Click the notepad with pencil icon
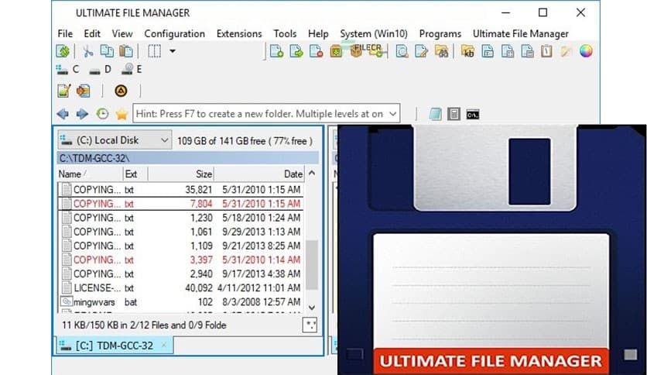This screenshot has width=647, height=375. click(x=63, y=91)
